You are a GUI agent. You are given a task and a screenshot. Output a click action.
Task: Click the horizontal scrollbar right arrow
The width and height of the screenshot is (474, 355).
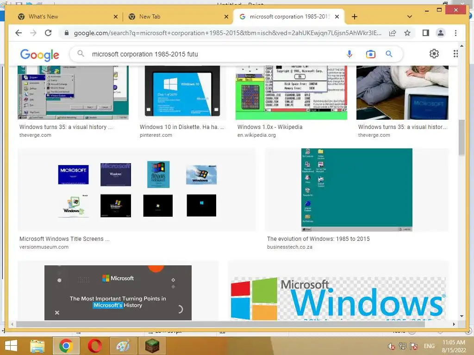(454, 324)
